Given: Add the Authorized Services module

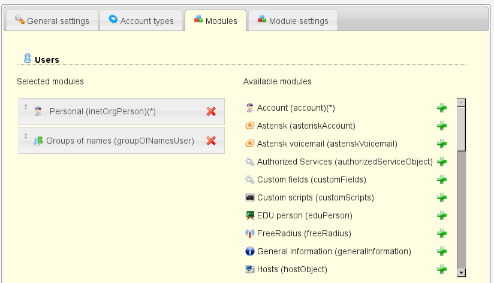Looking at the screenshot, I should click(x=442, y=162).
